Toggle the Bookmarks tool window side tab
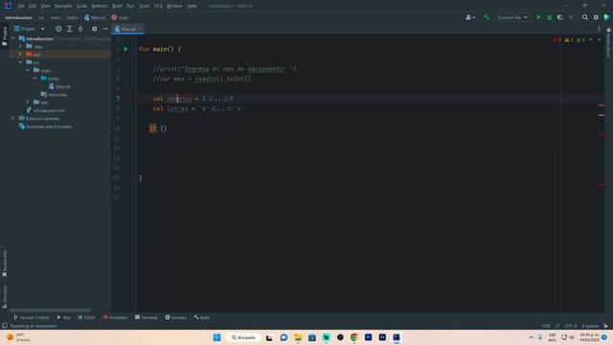613x345 pixels. (x=5, y=264)
